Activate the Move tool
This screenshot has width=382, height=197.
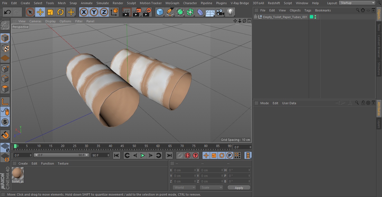coord(40,12)
